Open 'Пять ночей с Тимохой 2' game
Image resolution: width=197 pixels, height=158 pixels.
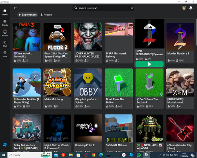point(26,43)
